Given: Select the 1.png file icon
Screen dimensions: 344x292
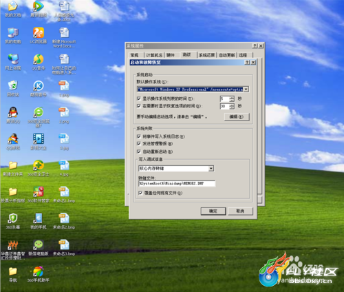Looking at the screenshot, I should click(64, 86).
